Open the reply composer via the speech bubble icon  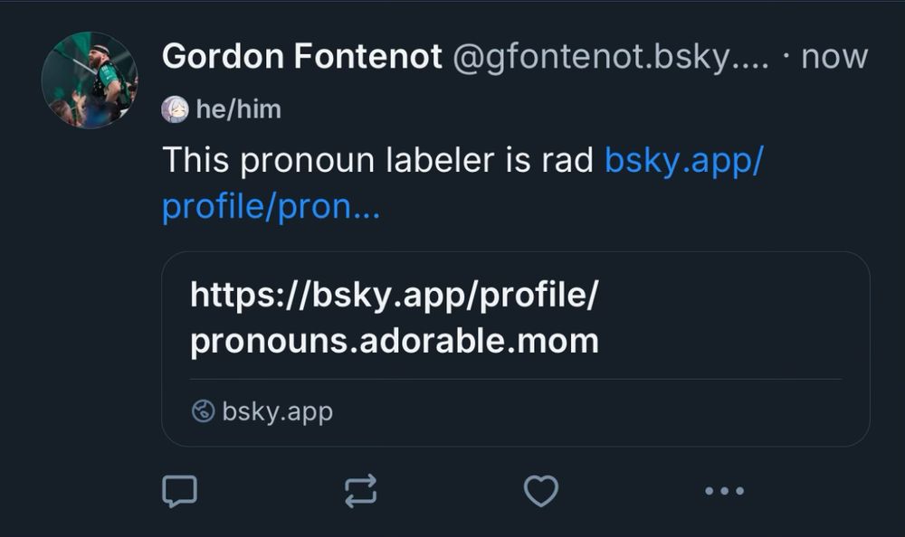tap(180, 491)
